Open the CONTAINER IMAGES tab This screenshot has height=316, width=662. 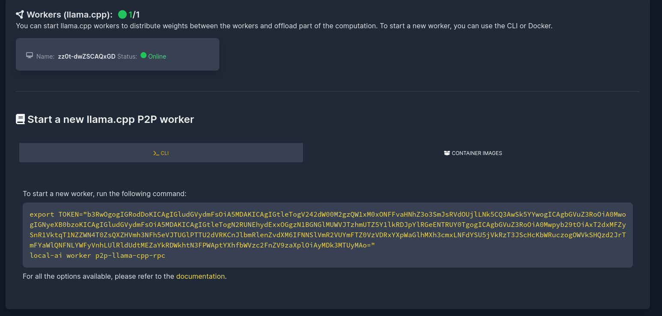(473, 153)
